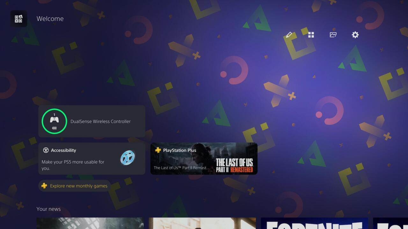The height and width of the screenshot is (229, 408).
Task: Click the round blue Accessibility badge
Action: pos(128,158)
